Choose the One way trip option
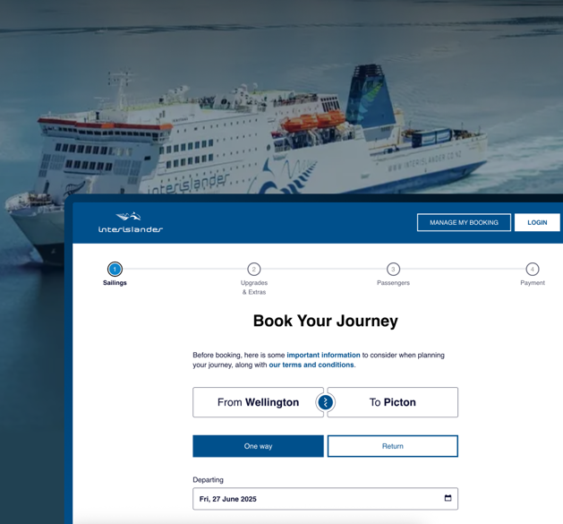The width and height of the screenshot is (563, 524). coord(258,446)
